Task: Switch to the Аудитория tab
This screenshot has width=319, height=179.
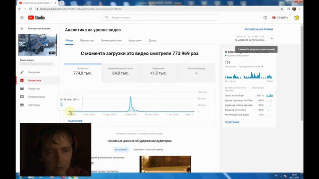Action: coord(135,40)
